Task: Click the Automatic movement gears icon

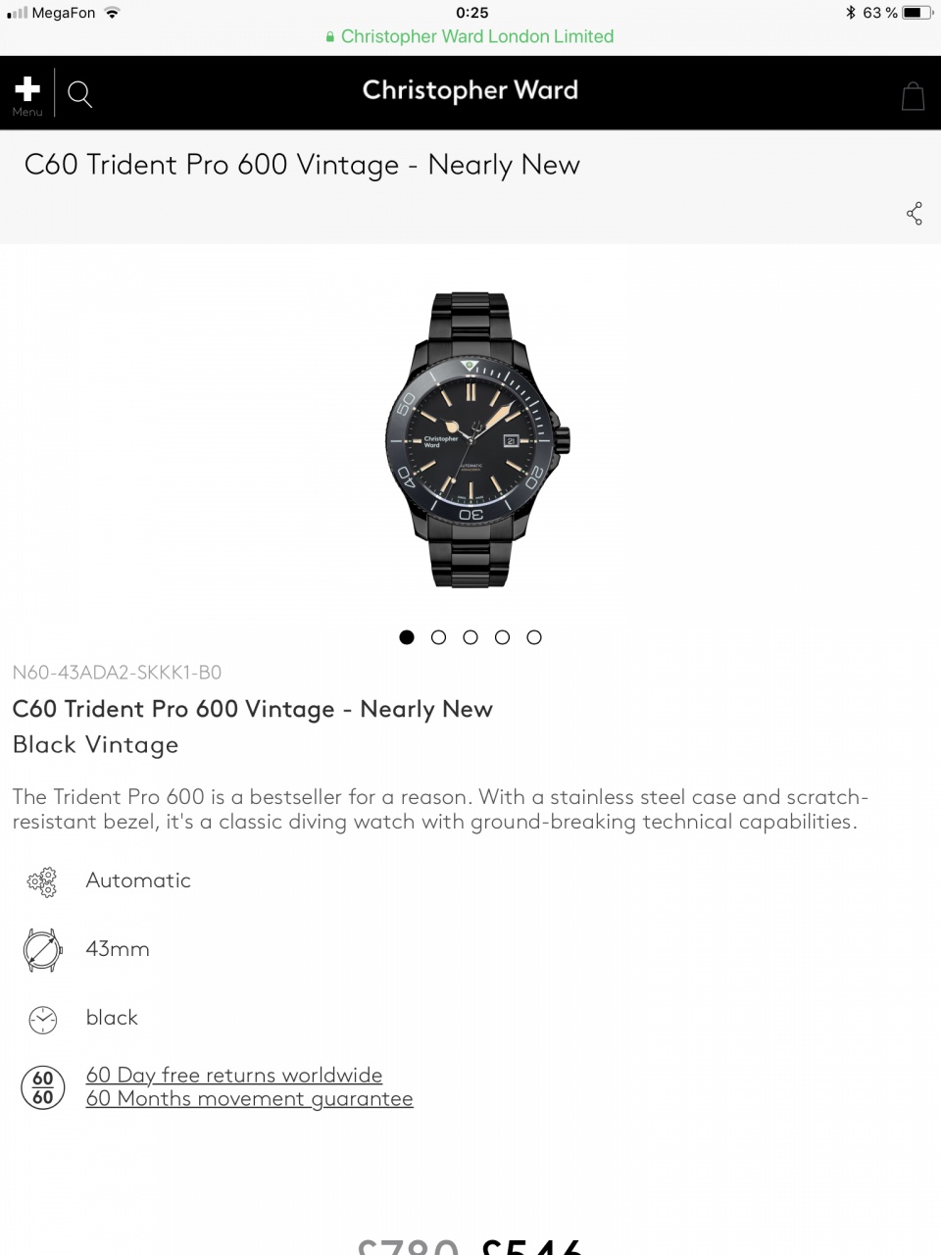Action: 42,881
